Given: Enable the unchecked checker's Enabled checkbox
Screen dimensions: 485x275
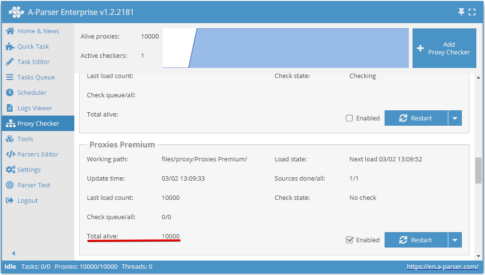Looking at the screenshot, I should (x=349, y=118).
